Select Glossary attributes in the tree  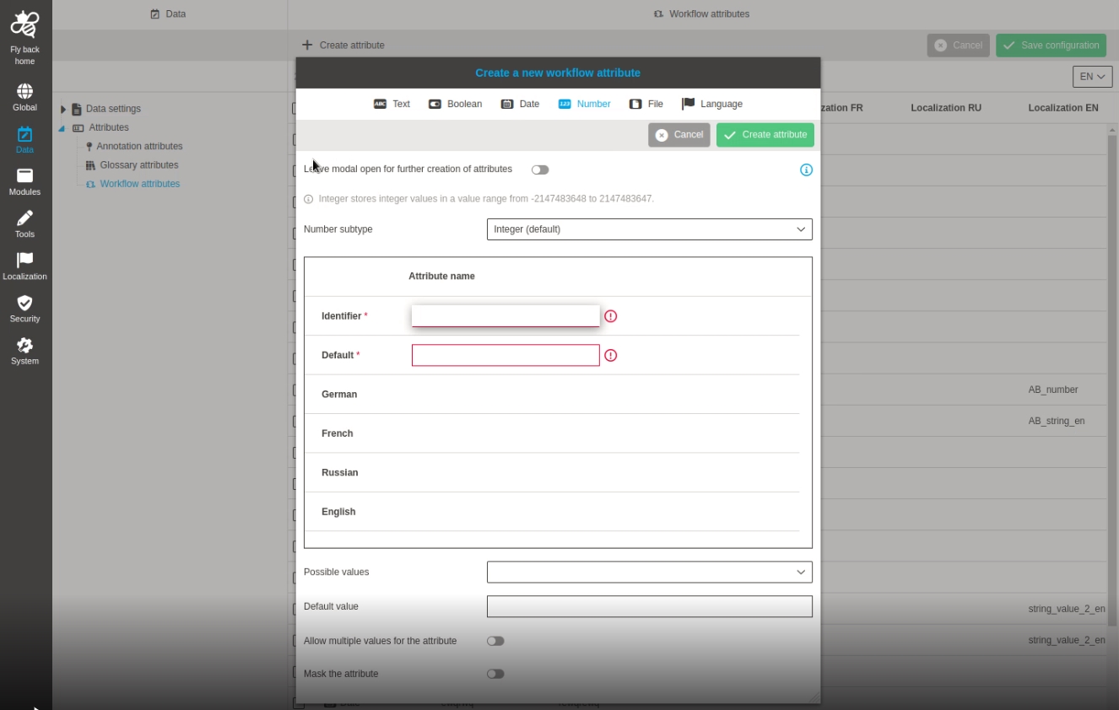[x=138, y=165]
